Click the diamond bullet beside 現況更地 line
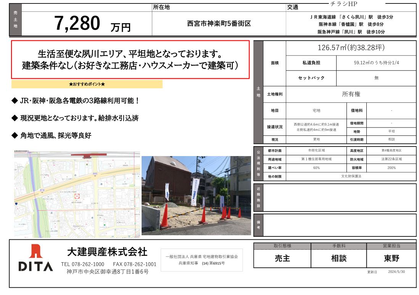 coord(15,118)
